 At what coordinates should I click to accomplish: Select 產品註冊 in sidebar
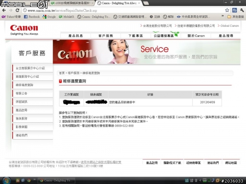[32, 110]
